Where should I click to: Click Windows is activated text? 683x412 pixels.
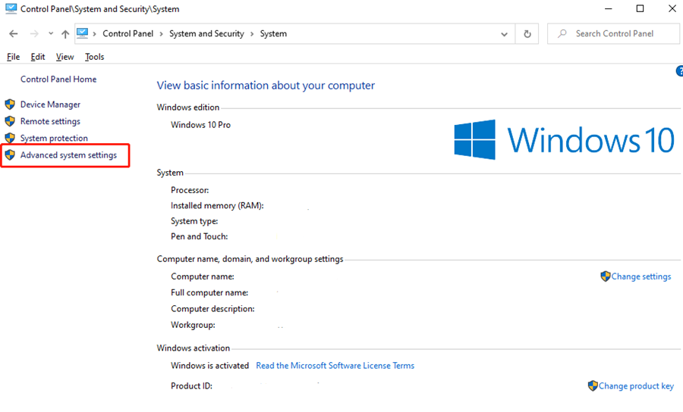(209, 366)
